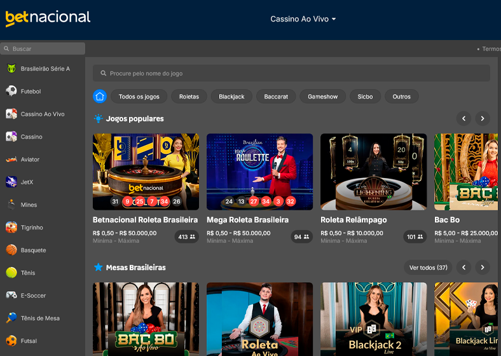Click the 413 players badge

186,236
